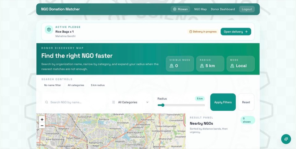Click the Radius 5 km card icon
Image resolution: width=296 pixels, height=149 pixels.
pyautogui.click(x=202, y=66)
